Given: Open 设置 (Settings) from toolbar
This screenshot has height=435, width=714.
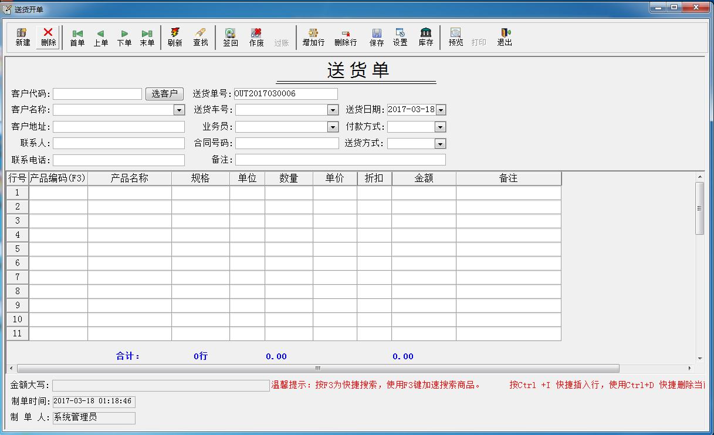Looking at the screenshot, I should 400,38.
